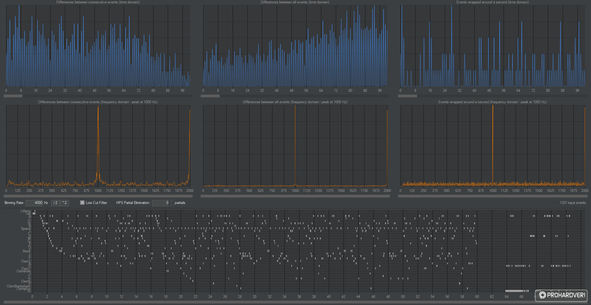Viewport: 591px width, 305px height.
Task: Click 'Differences between all events (time domain)' title
Action: [295, 2]
